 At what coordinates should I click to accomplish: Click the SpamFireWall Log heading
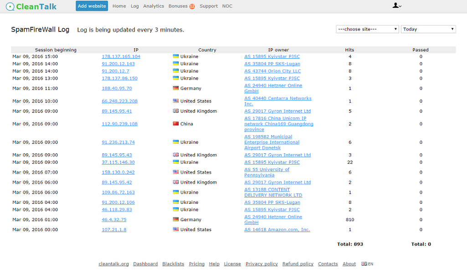(x=40, y=30)
